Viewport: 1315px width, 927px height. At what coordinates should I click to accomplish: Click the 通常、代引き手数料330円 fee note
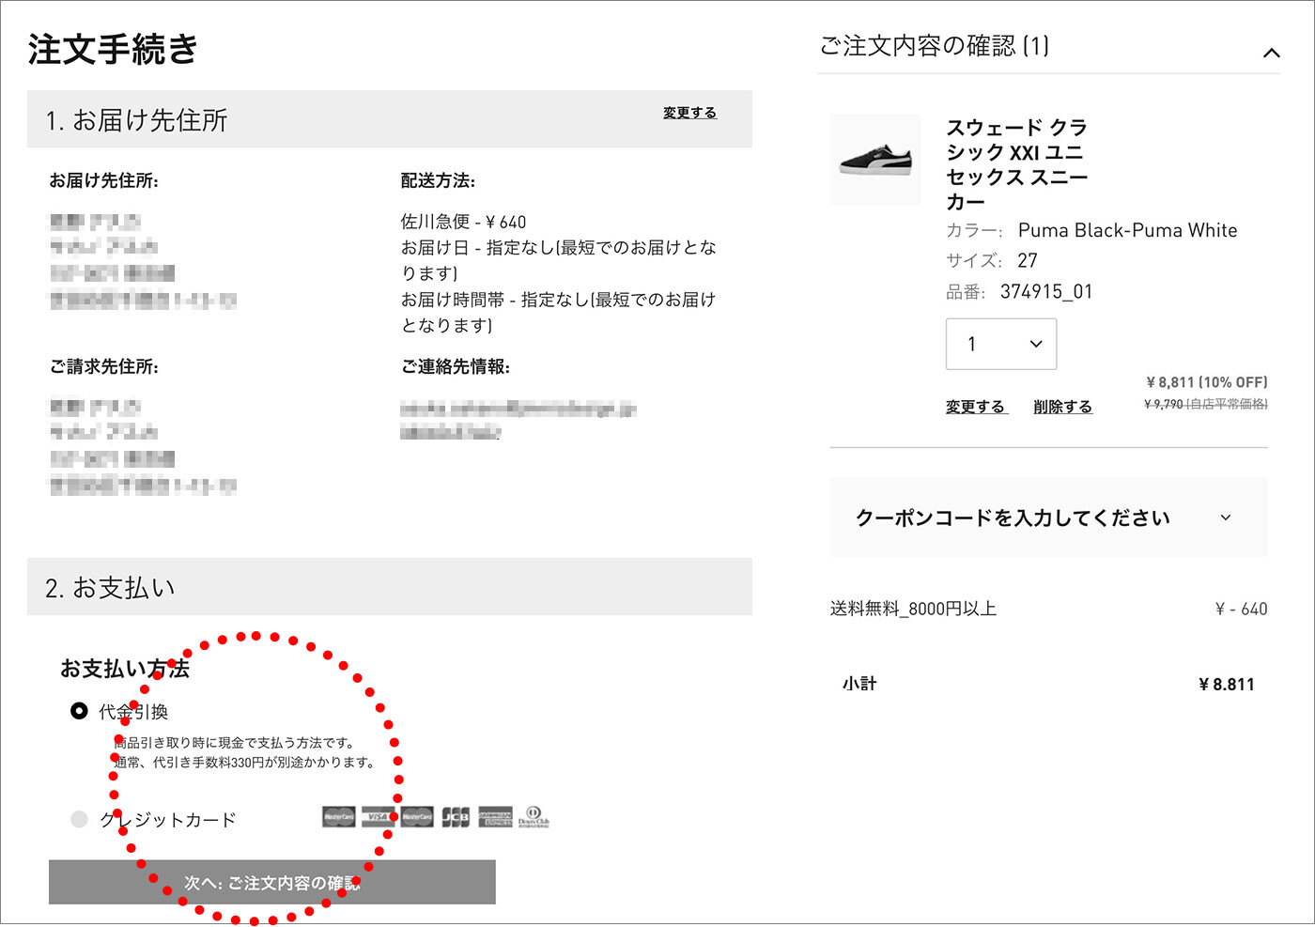pyautogui.click(x=244, y=763)
